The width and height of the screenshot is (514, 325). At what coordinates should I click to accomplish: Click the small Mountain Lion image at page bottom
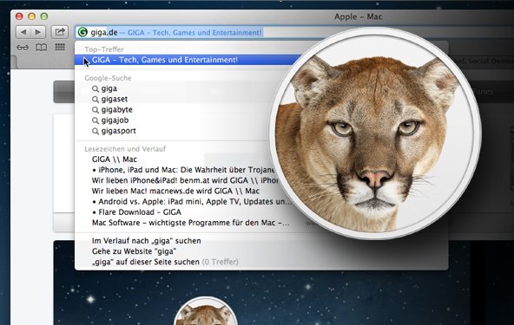[206, 311]
